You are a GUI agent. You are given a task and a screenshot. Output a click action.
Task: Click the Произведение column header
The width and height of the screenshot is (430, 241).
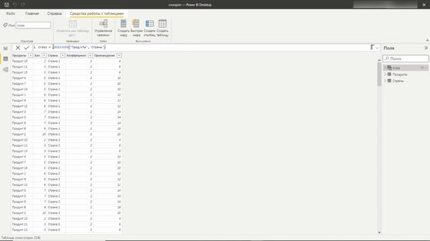coord(105,56)
